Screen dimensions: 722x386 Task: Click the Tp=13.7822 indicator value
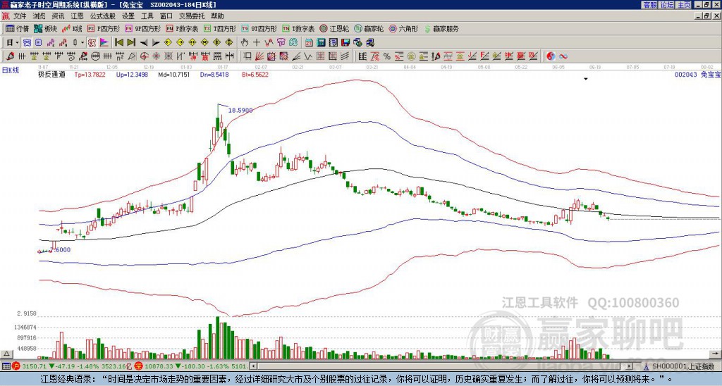pos(90,74)
